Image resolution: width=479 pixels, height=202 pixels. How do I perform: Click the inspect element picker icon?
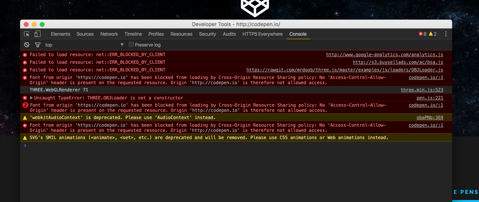tap(27, 34)
